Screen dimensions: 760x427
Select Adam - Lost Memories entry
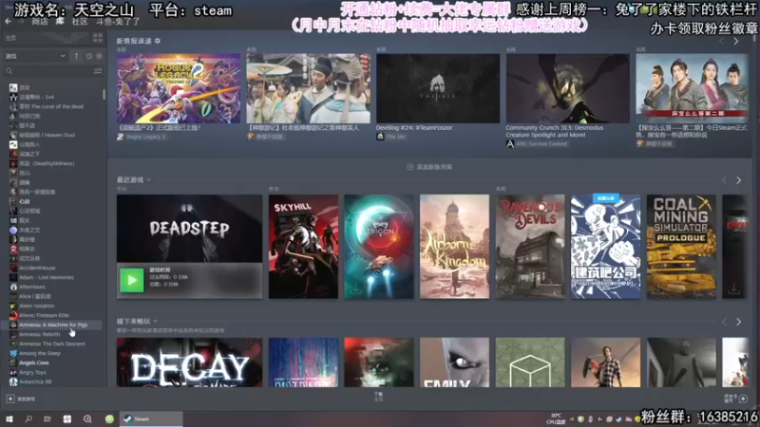click(x=47, y=277)
